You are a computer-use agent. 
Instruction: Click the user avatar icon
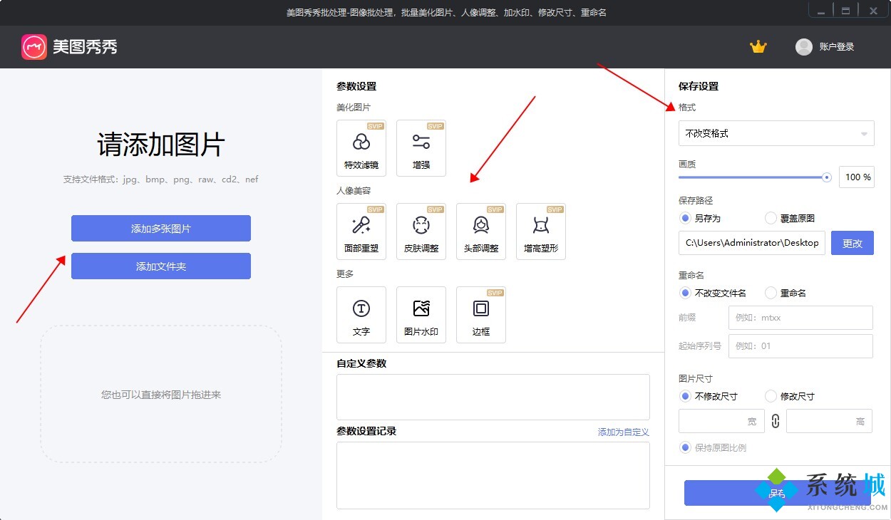804,47
